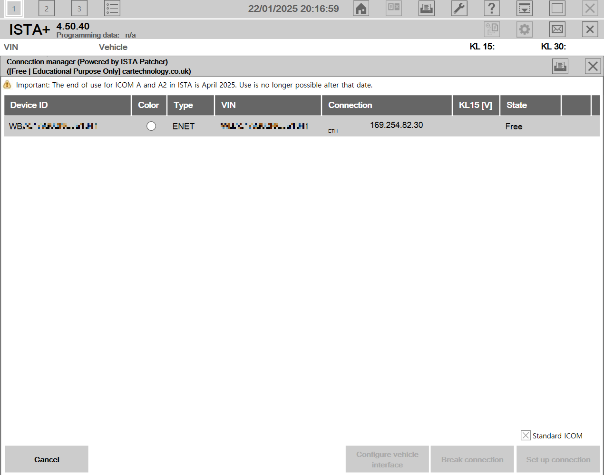Viewport: 604px width, 475px height.
Task: Open the envelope feedback icon
Action: [557, 29]
